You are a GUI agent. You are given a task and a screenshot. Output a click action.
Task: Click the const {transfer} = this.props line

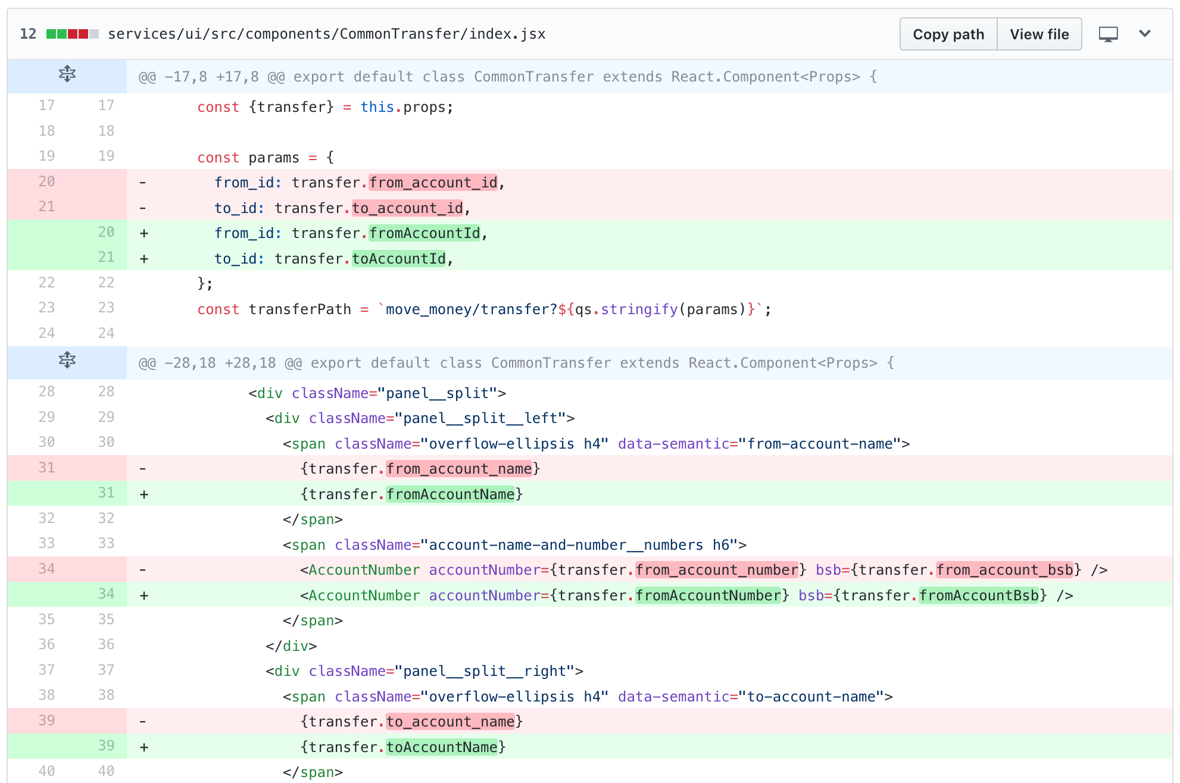click(326, 107)
